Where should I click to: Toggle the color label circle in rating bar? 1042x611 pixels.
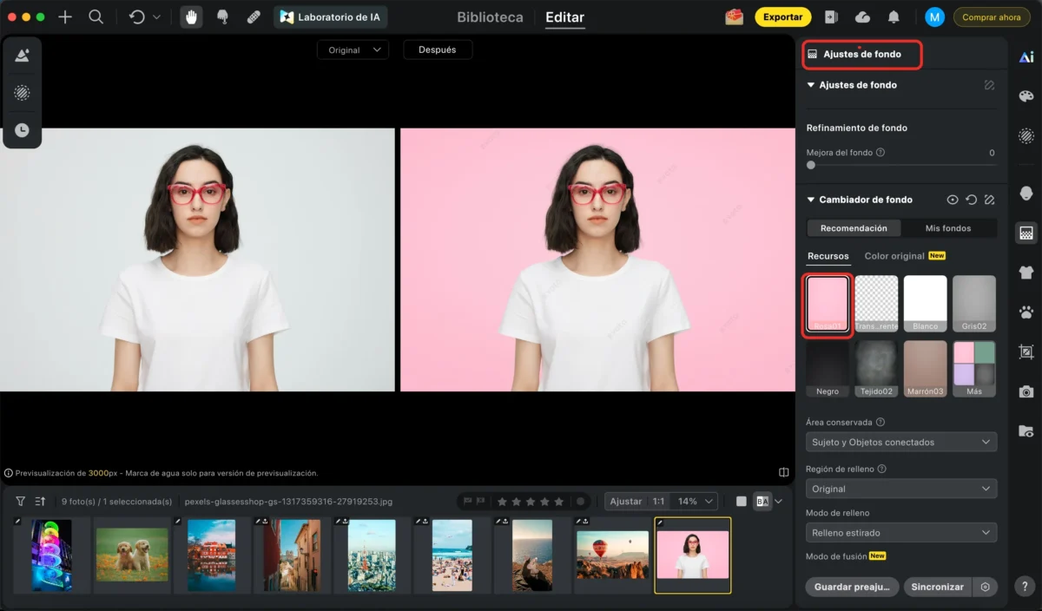[x=581, y=502]
